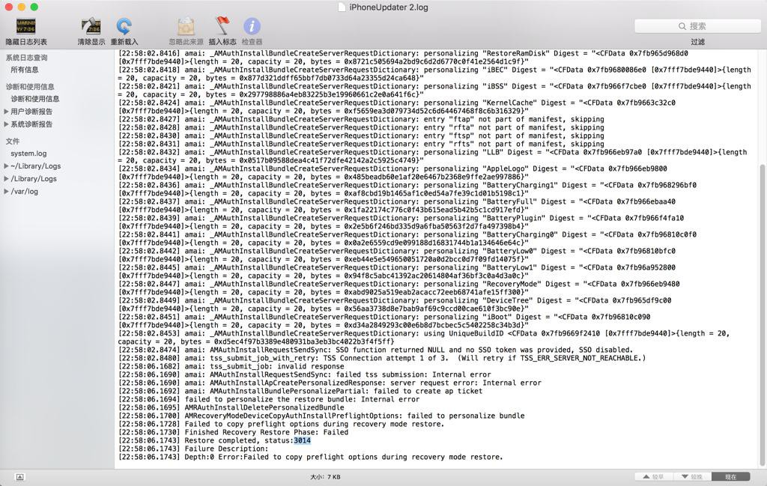Image resolution: width=767 pixels, height=486 pixels.
Task: Focus the 搜索 filter search field
Action: (x=697, y=26)
